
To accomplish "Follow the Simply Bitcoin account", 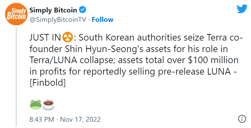I will point(102,19).
